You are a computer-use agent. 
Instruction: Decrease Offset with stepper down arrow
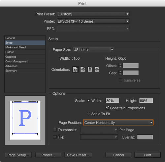(120, 67)
